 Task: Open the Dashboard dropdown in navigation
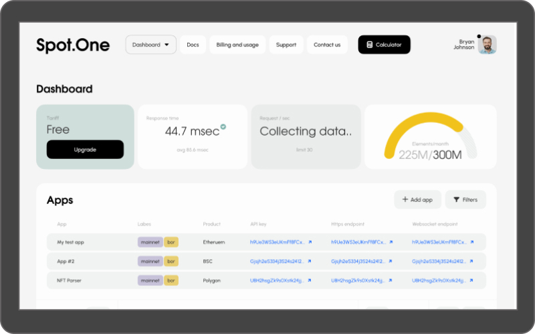click(x=151, y=45)
